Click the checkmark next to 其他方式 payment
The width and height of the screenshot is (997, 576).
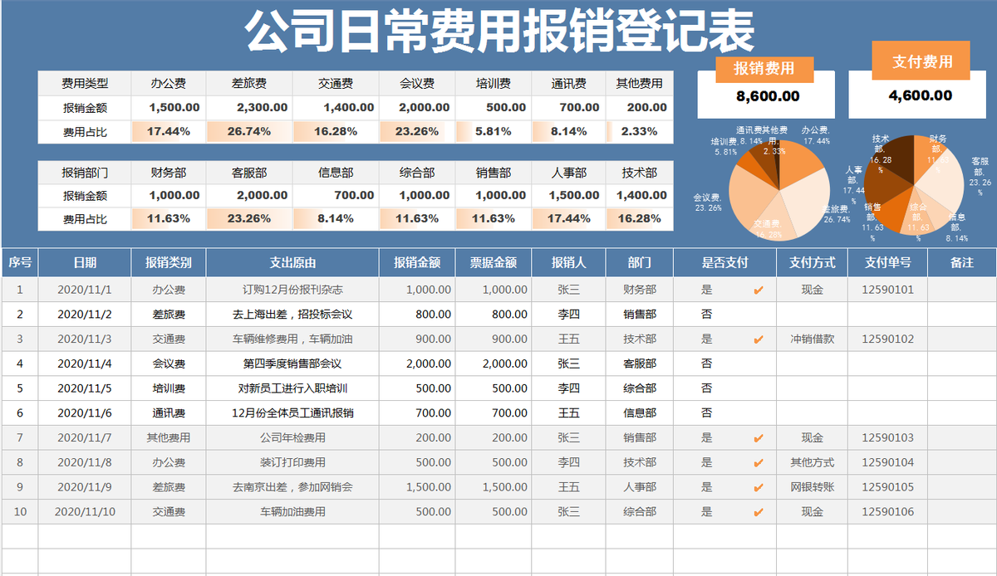click(757, 462)
